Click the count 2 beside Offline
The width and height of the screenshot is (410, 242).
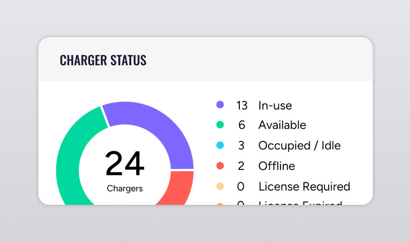241,166
